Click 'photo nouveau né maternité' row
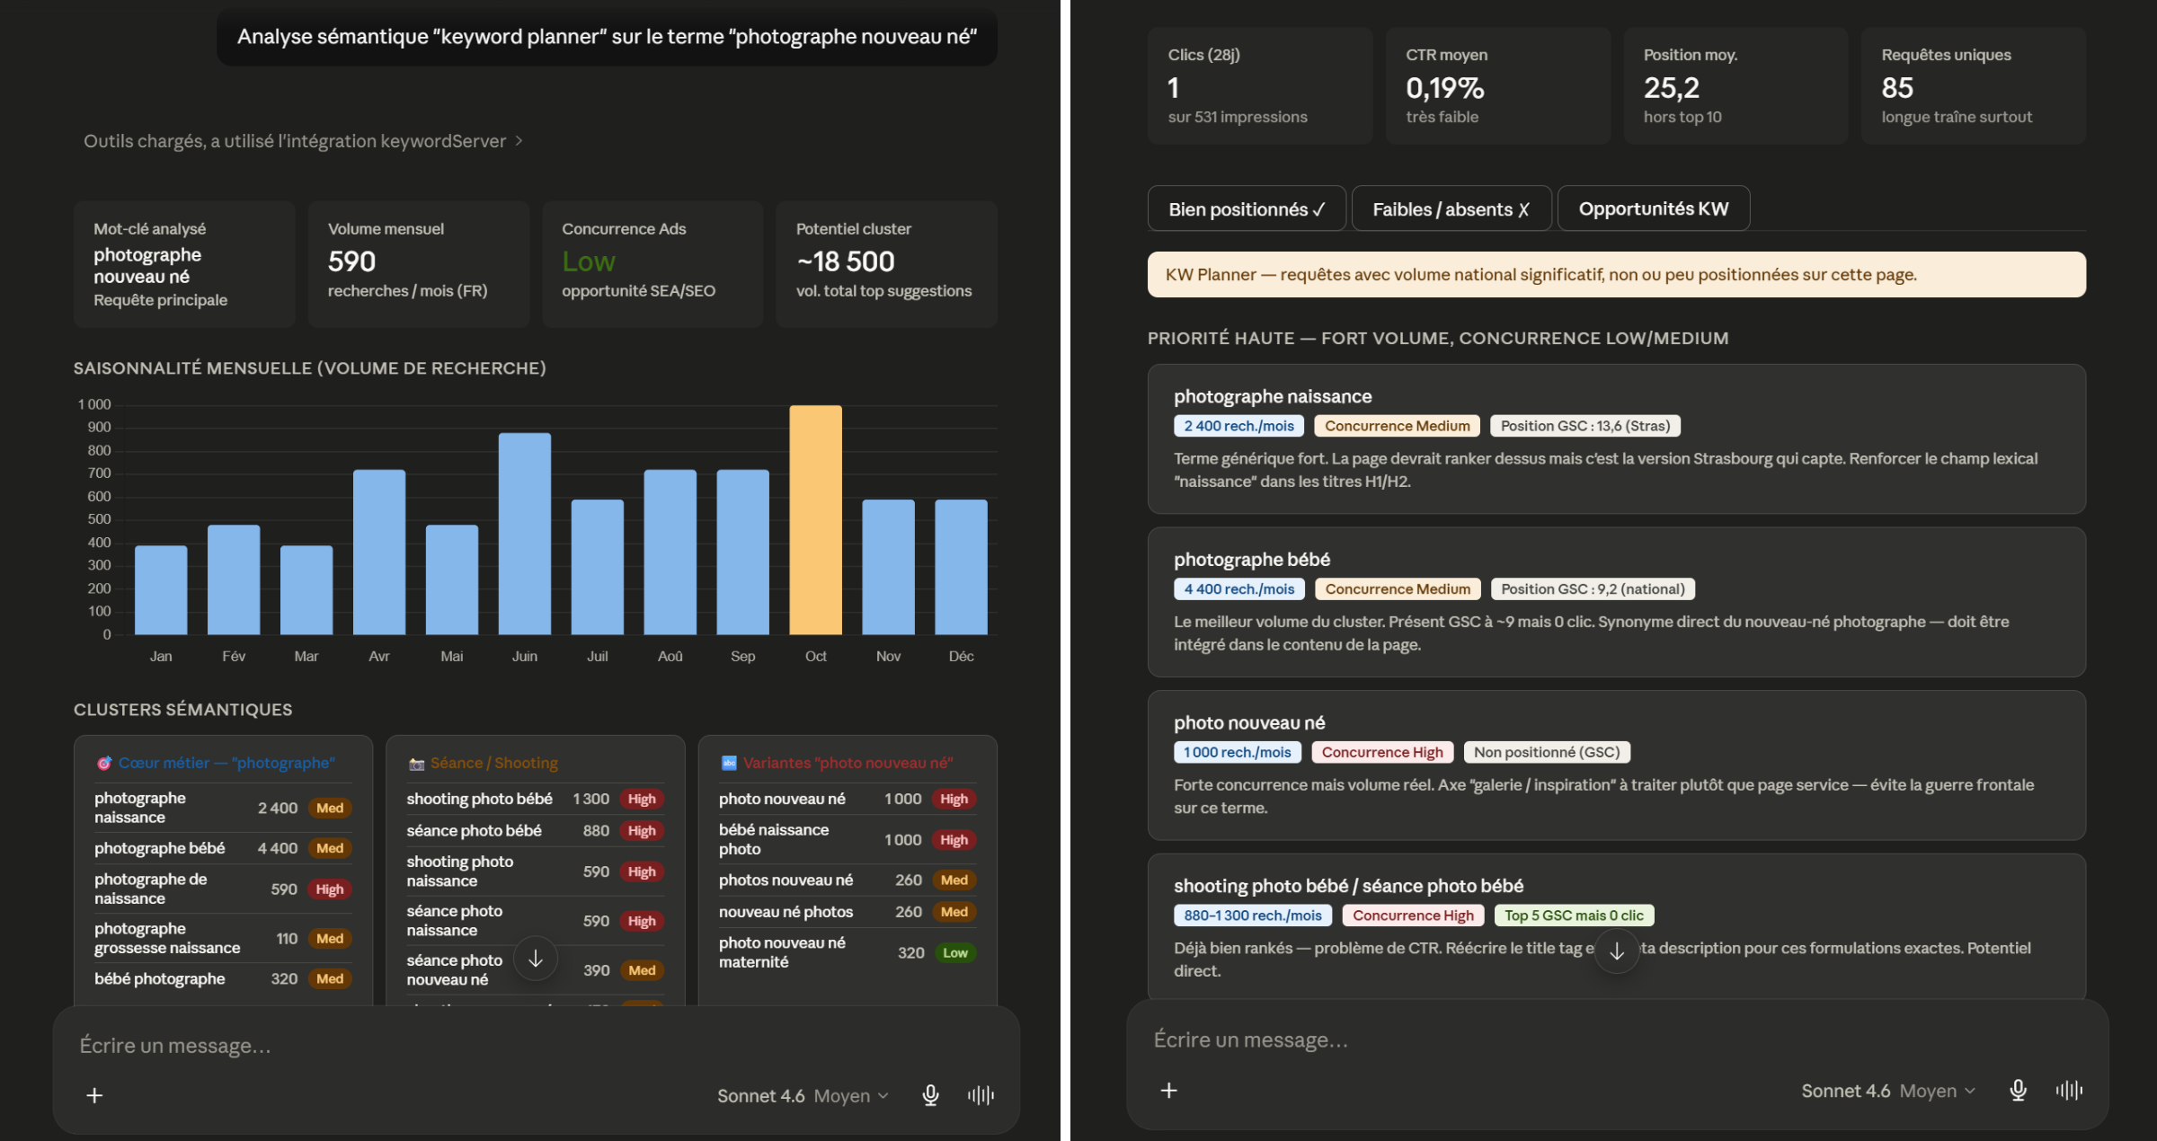2157x1141 pixels. 848,952
